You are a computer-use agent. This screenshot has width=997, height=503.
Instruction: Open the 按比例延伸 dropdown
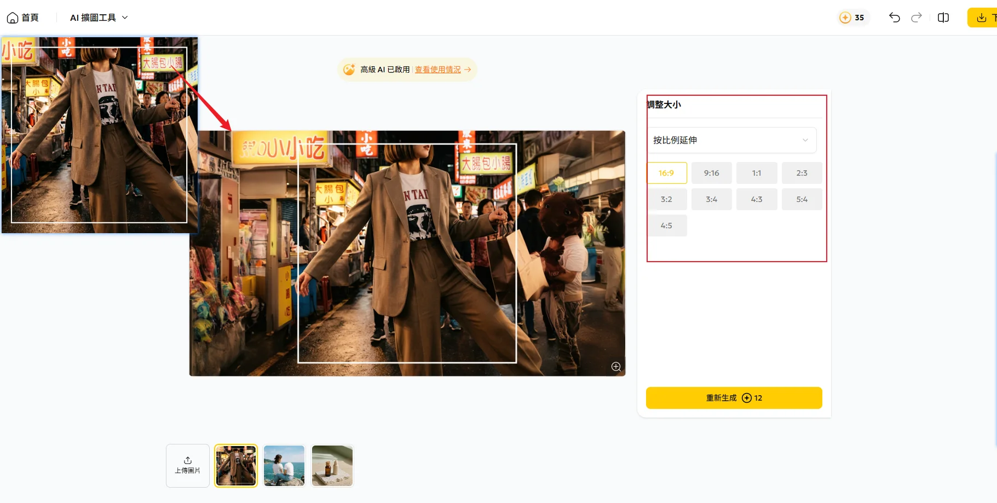click(731, 140)
